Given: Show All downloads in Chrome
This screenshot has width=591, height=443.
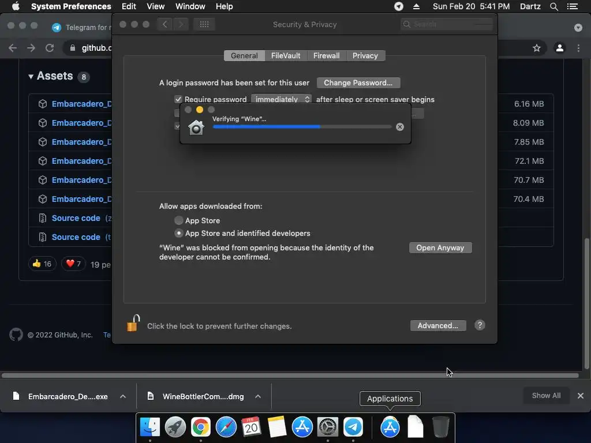Looking at the screenshot, I should [546, 396].
